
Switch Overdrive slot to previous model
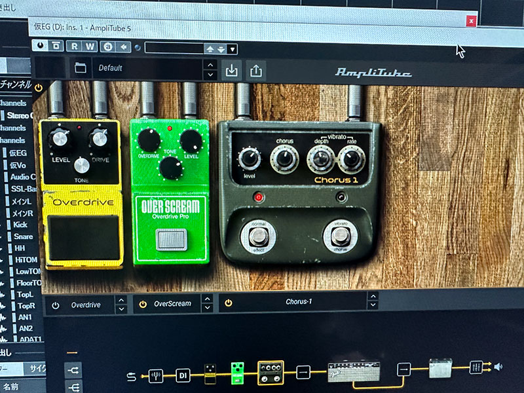point(121,300)
